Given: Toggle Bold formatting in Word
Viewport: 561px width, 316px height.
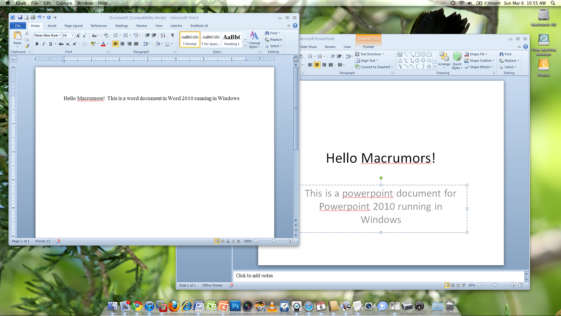Looking at the screenshot, I should coord(37,44).
